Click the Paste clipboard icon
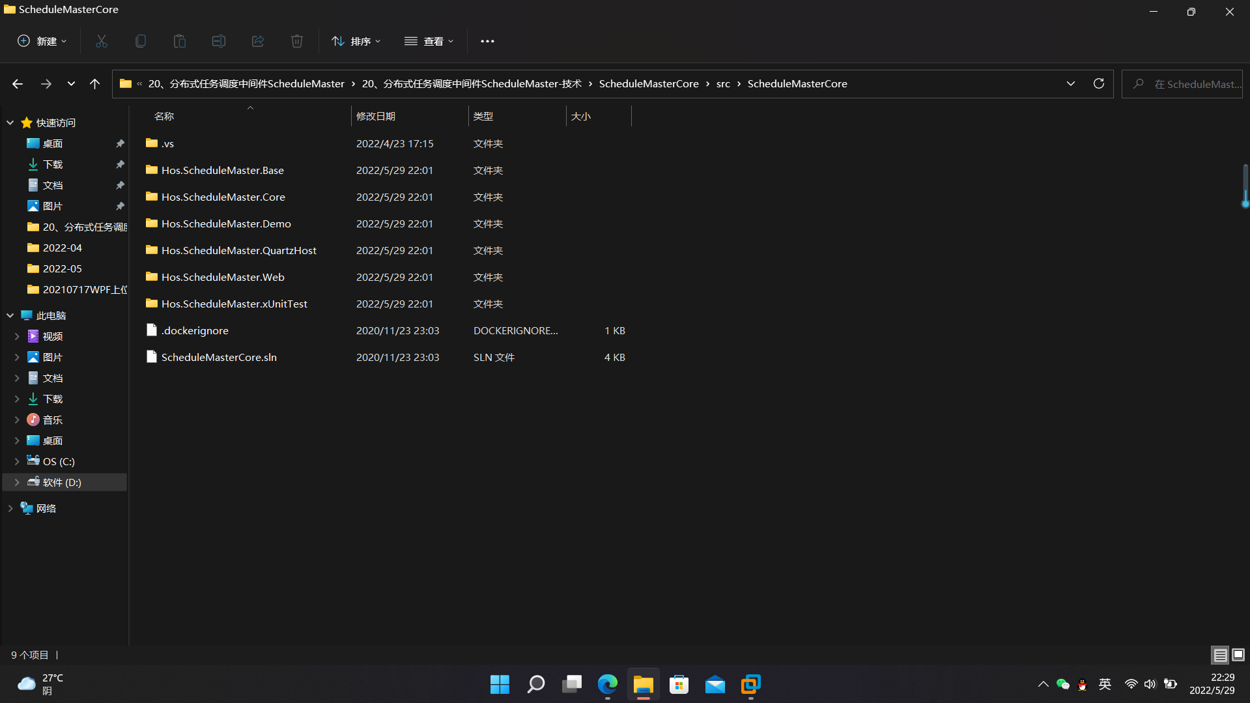 [x=180, y=41]
